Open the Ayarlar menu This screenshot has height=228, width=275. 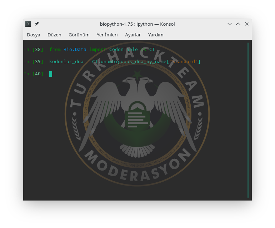[133, 35]
